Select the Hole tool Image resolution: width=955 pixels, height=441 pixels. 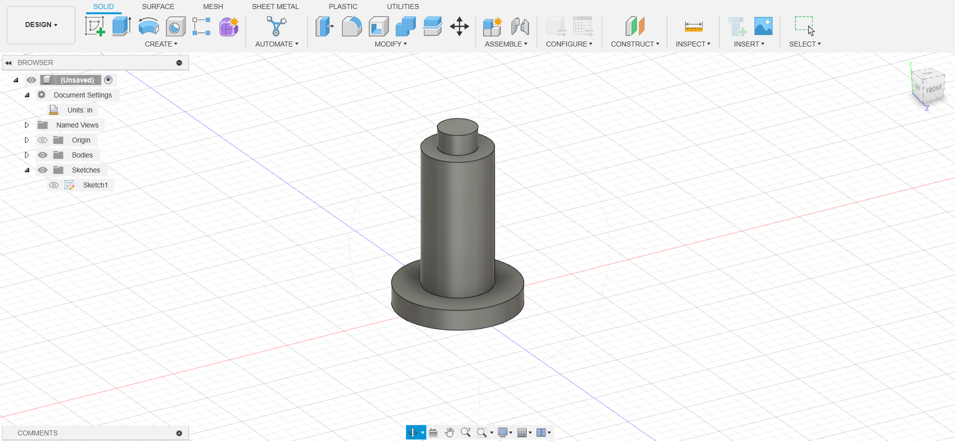point(175,26)
